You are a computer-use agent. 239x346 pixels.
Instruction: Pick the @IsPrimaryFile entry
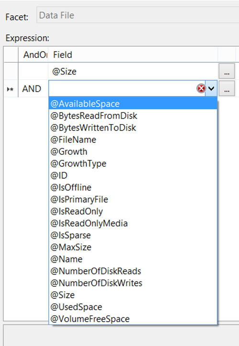tap(133, 199)
